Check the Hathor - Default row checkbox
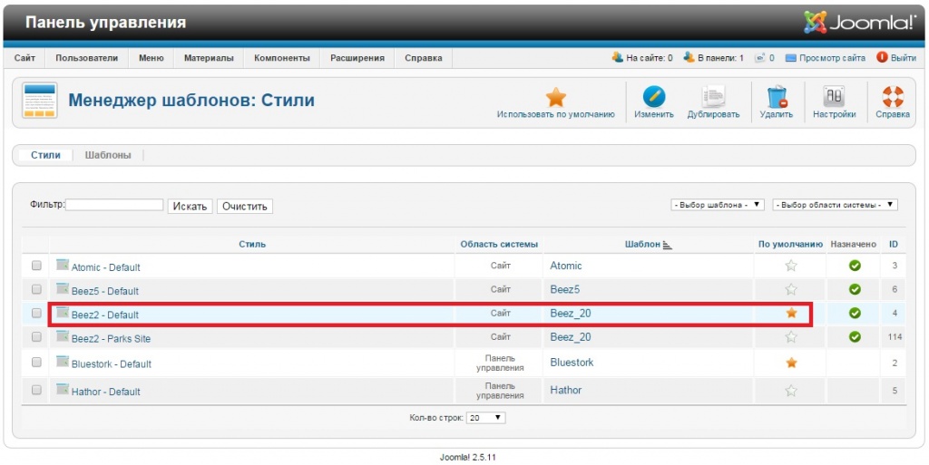Image resolution: width=929 pixels, height=465 pixels. [x=36, y=390]
